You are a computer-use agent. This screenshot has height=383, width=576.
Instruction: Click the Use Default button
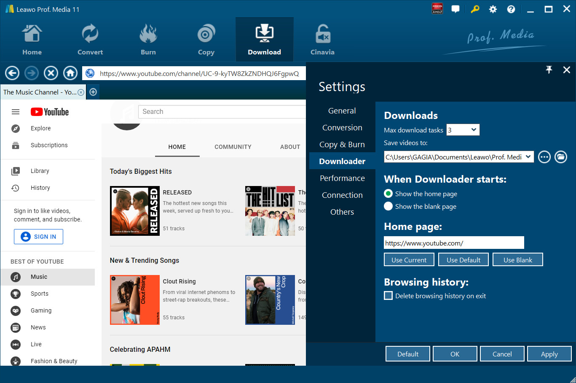coord(463,260)
